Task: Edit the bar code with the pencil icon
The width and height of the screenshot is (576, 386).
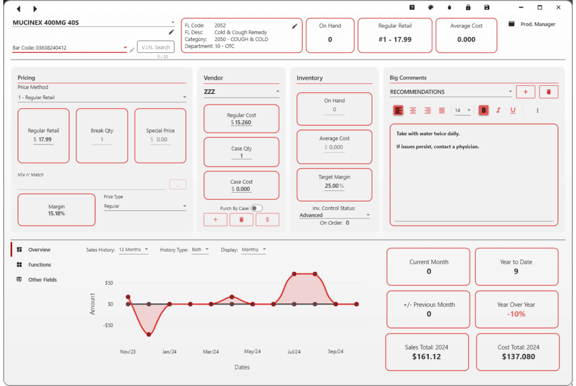Action: (x=132, y=49)
